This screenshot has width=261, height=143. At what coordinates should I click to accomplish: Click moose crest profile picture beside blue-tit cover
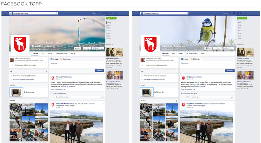pos(151,44)
